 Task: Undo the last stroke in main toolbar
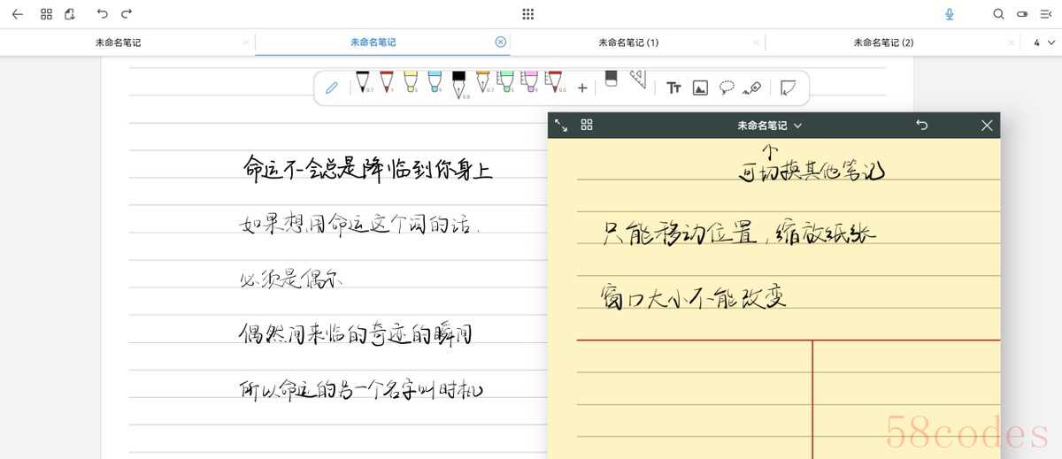coord(103,14)
